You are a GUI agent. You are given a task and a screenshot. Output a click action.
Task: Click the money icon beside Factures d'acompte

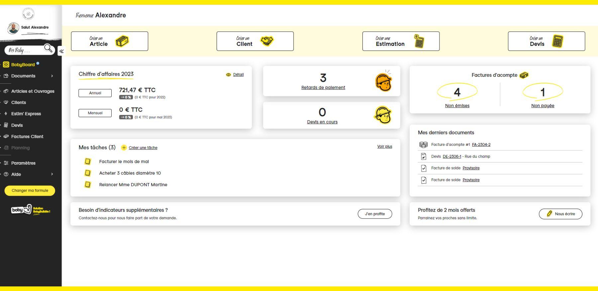(524, 75)
